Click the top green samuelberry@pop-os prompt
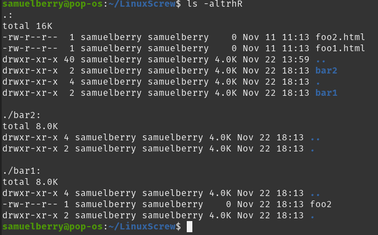This screenshot has width=378, height=235. coord(53,4)
